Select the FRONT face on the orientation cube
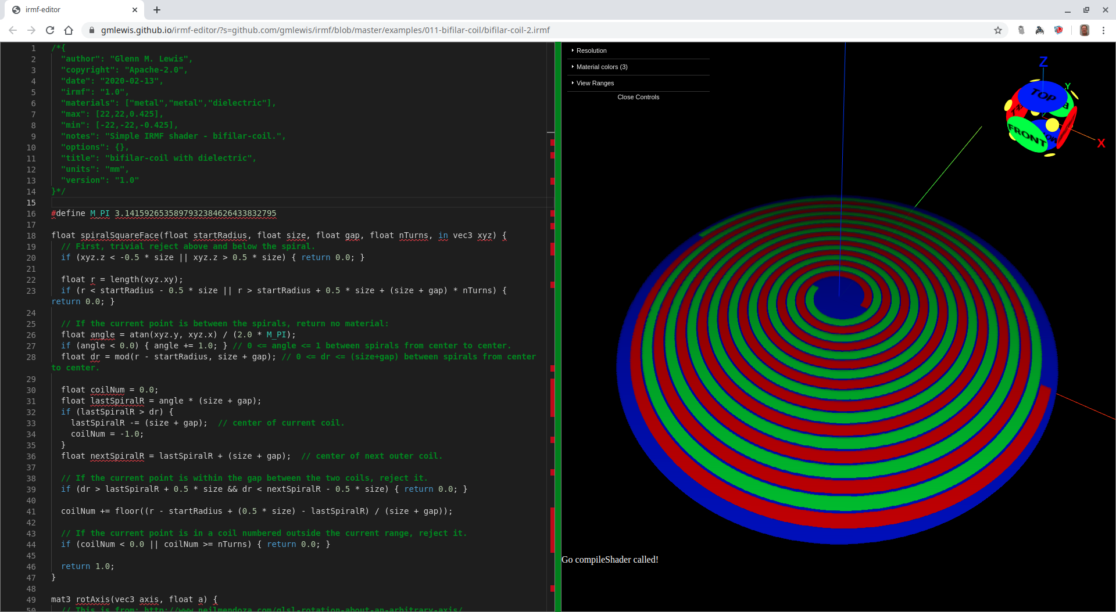This screenshot has height=612, width=1116. [x=1027, y=135]
